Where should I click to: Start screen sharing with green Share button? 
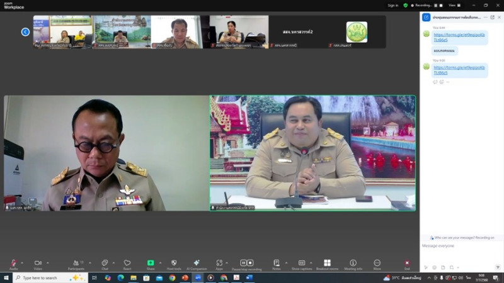click(151, 263)
